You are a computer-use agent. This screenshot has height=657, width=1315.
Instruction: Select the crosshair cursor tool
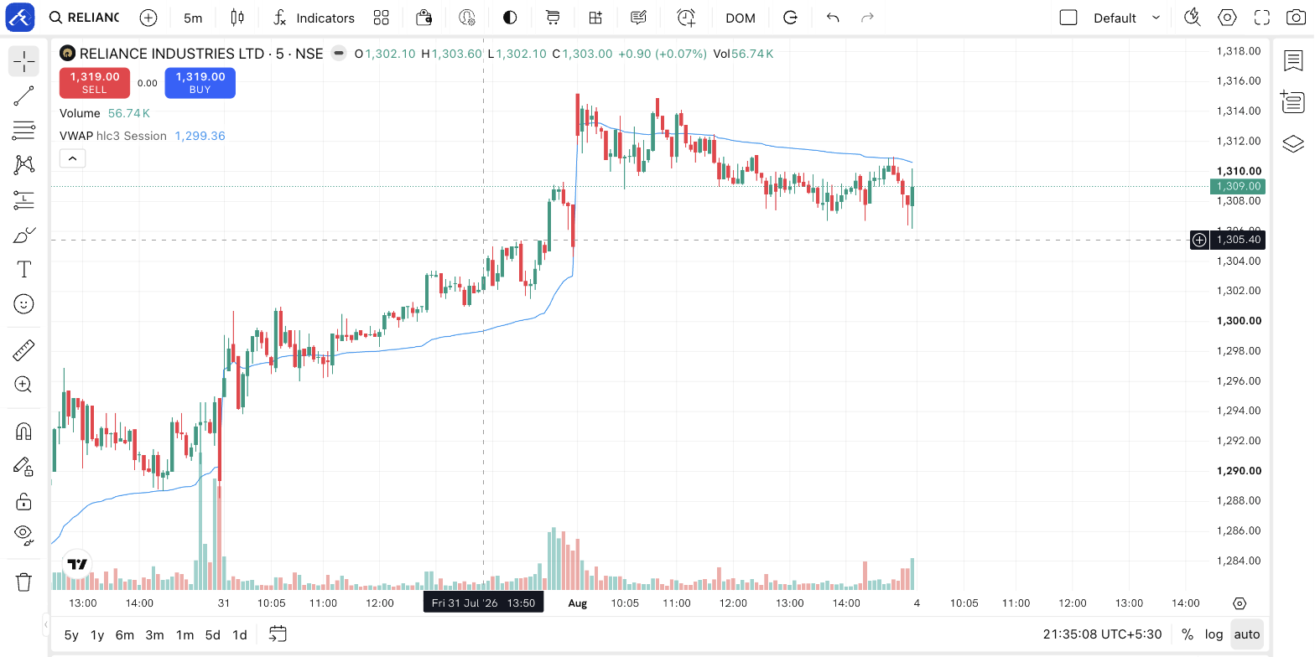24,61
